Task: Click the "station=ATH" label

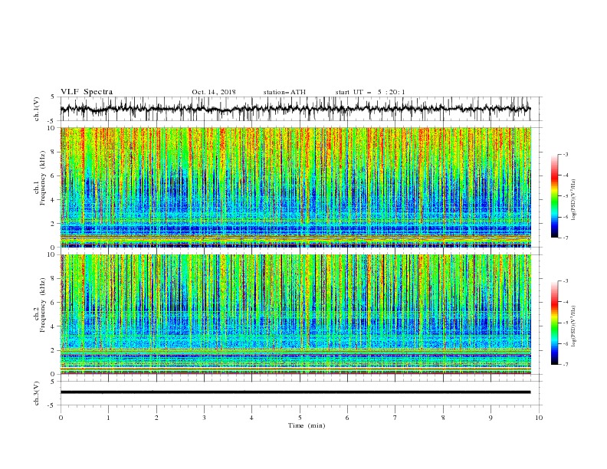Action: coord(284,92)
